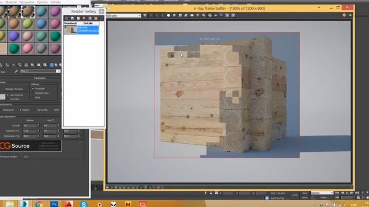Click the red Remove icon in Render history
This screenshot has height=207, width=369.
(84, 18)
